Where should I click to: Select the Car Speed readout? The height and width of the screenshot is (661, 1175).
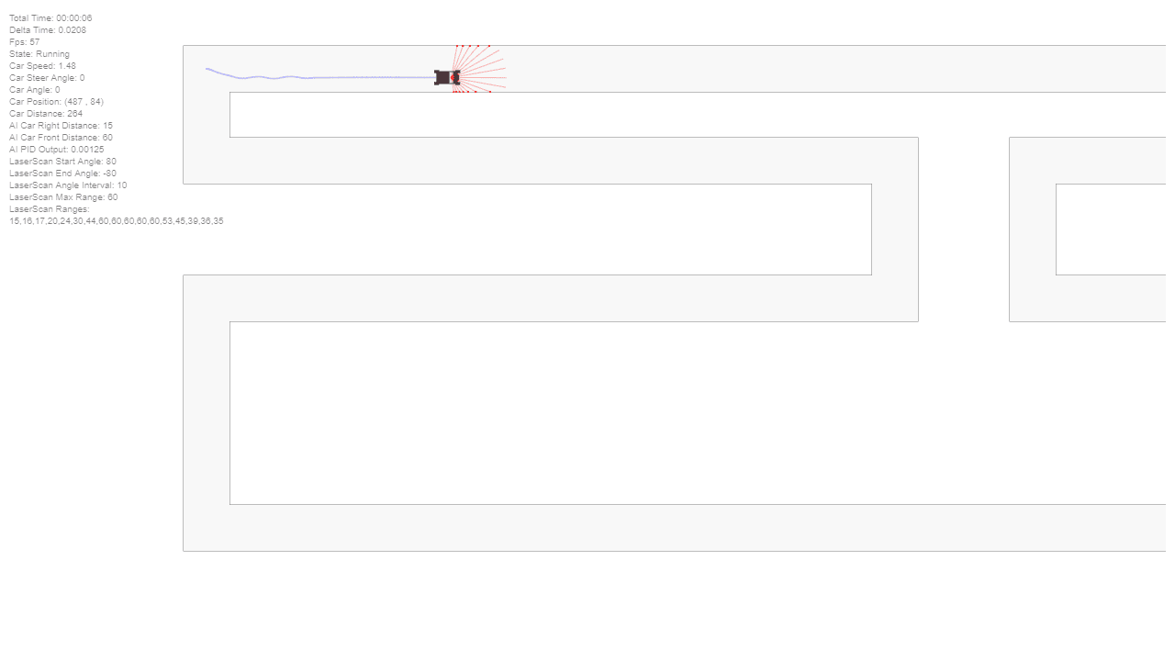tap(42, 66)
